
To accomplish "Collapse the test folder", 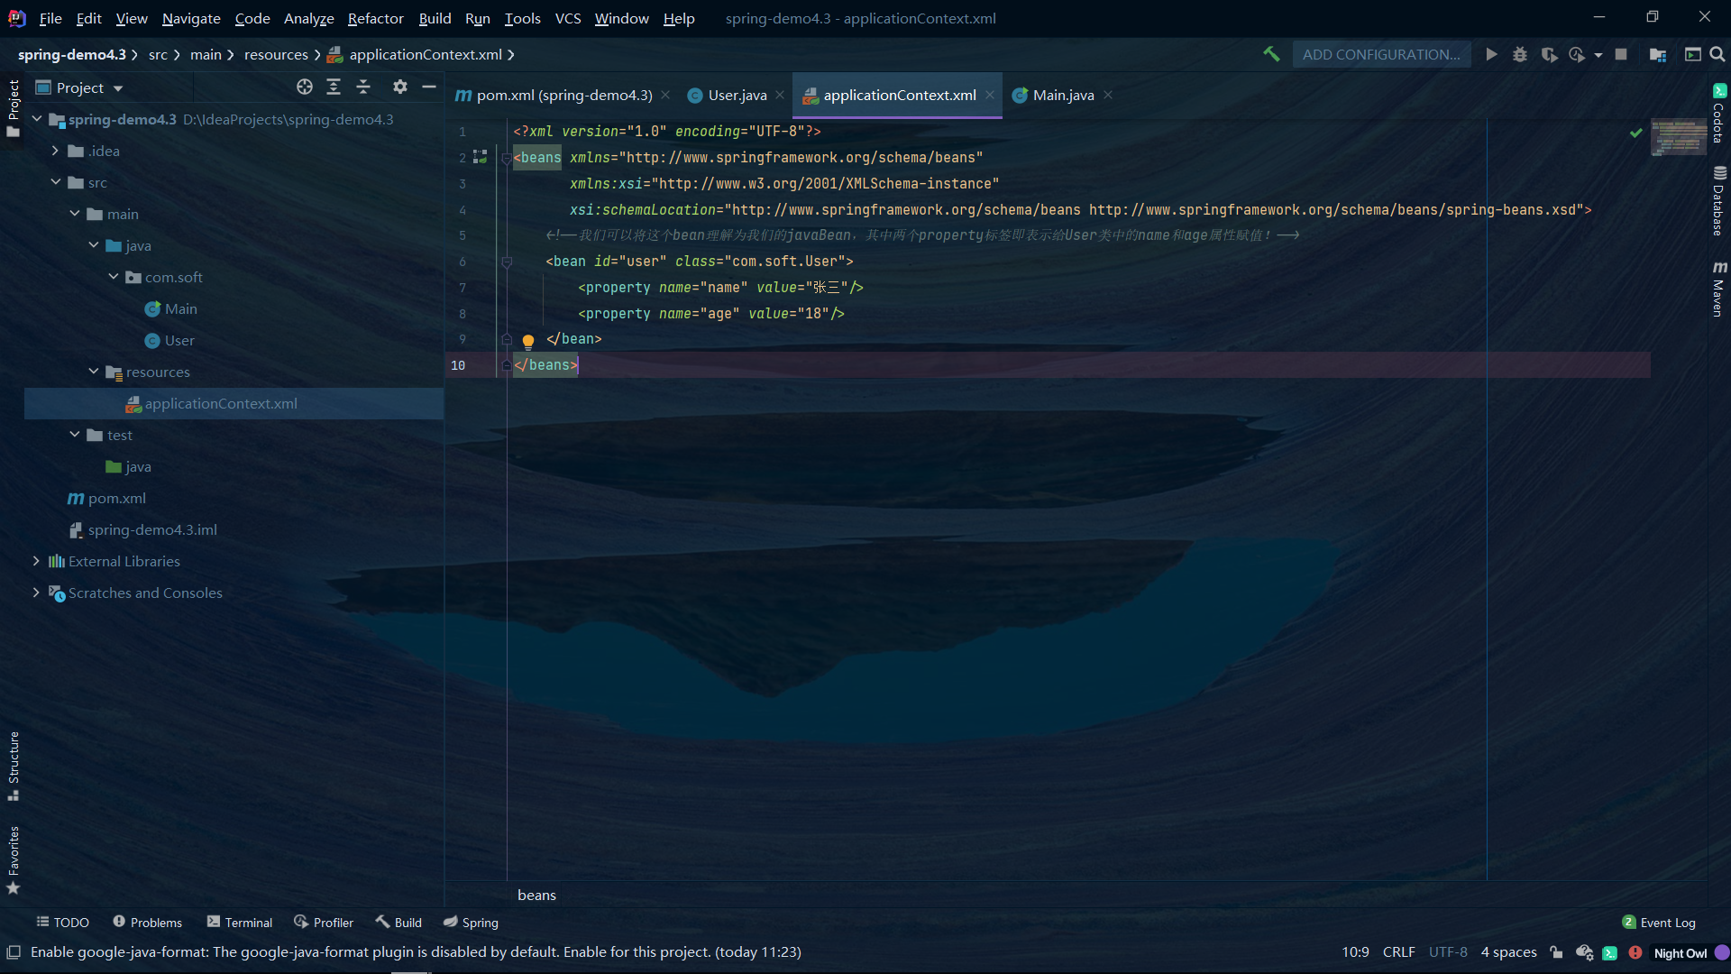I will 74,435.
